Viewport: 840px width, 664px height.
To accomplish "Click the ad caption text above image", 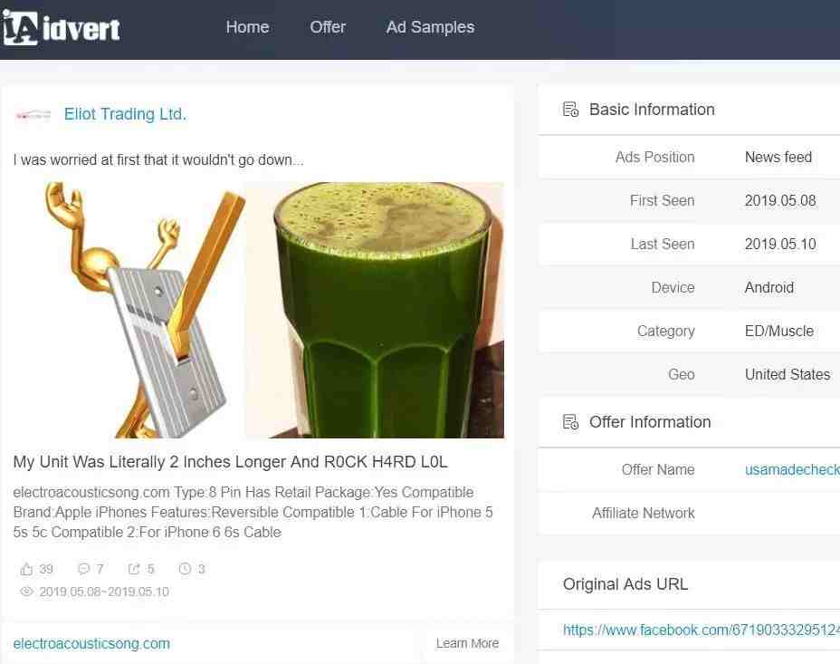I will click(158, 159).
